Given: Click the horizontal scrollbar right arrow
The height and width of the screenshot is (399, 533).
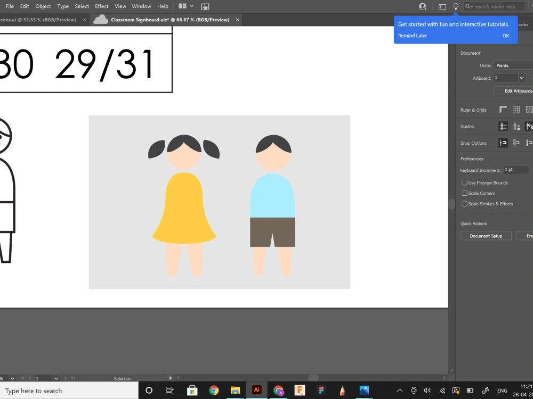Looking at the screenshot, I should pos(444,378).
